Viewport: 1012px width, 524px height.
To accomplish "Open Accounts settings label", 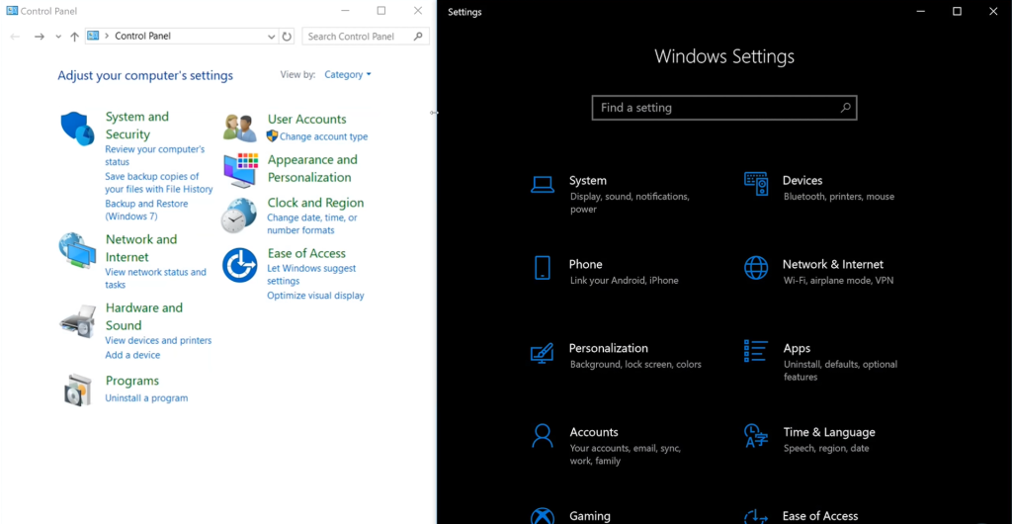I will [x=594, y=432].
